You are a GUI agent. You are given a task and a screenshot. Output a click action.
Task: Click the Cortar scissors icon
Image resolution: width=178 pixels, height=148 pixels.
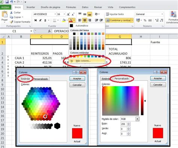point(11,12)
